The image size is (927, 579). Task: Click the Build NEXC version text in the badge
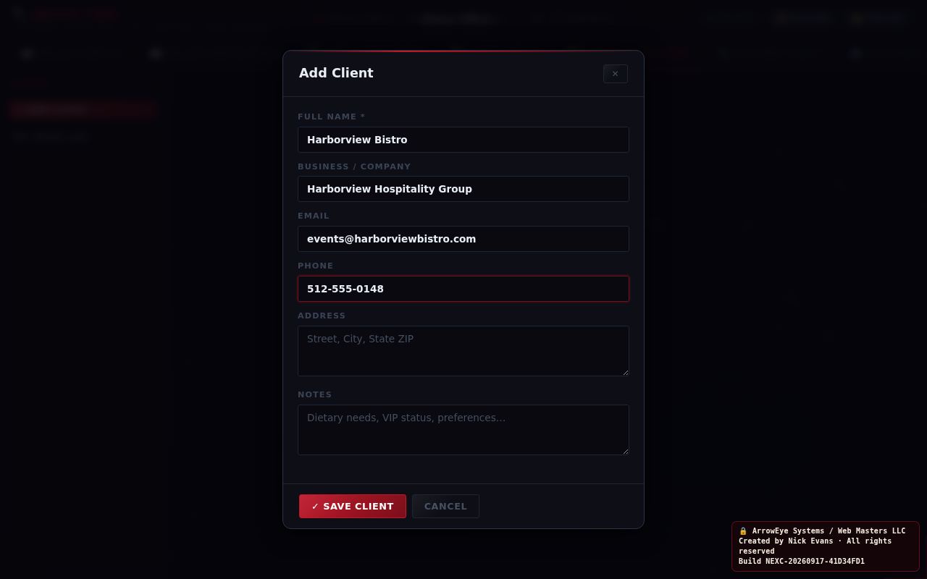802,561
